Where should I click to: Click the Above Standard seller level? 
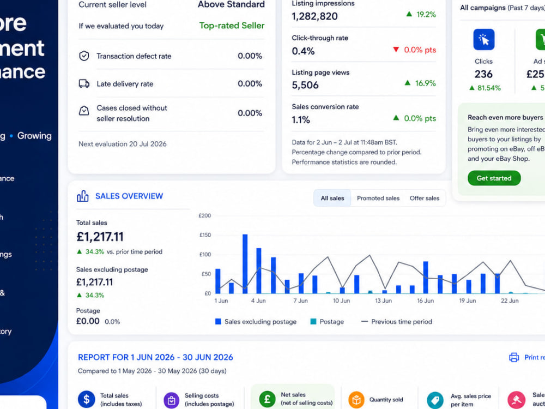(x=231, y=4)
